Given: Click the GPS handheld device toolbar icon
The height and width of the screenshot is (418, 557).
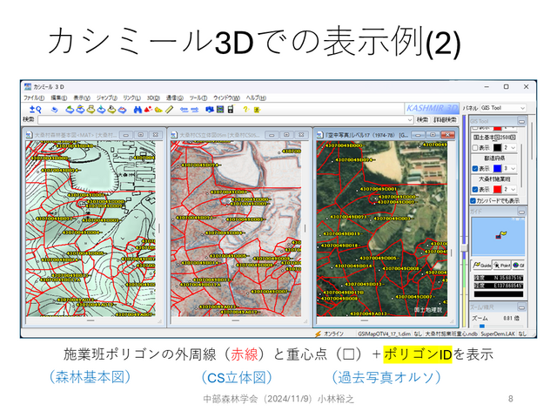Looking at the screenshot, I should [x=231, y=110].
